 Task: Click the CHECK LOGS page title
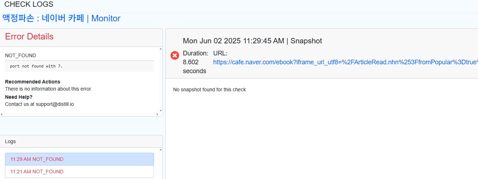tap(29, 4)
